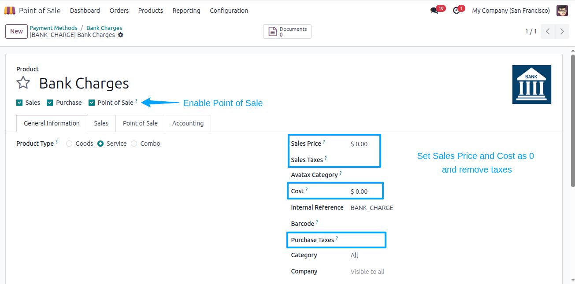This screenshot has height=284, width=575.
Task: Click the user avatar picture
Action: tap(562, 11)
